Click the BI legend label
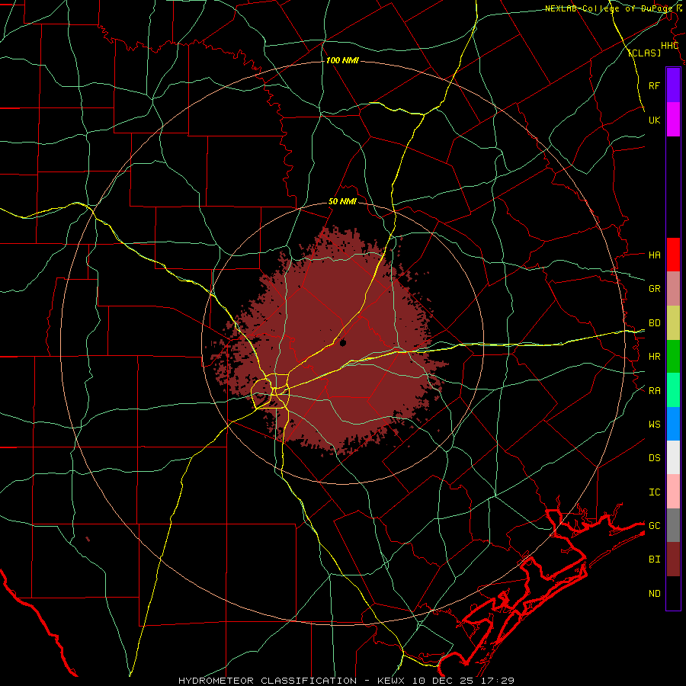Image resolution: width=686 pixels, height=686 pixels. 654,559
